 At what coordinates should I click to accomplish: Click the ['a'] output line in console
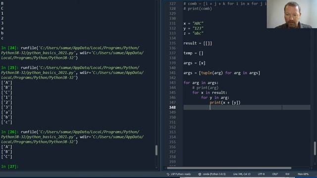click(6, 112)
